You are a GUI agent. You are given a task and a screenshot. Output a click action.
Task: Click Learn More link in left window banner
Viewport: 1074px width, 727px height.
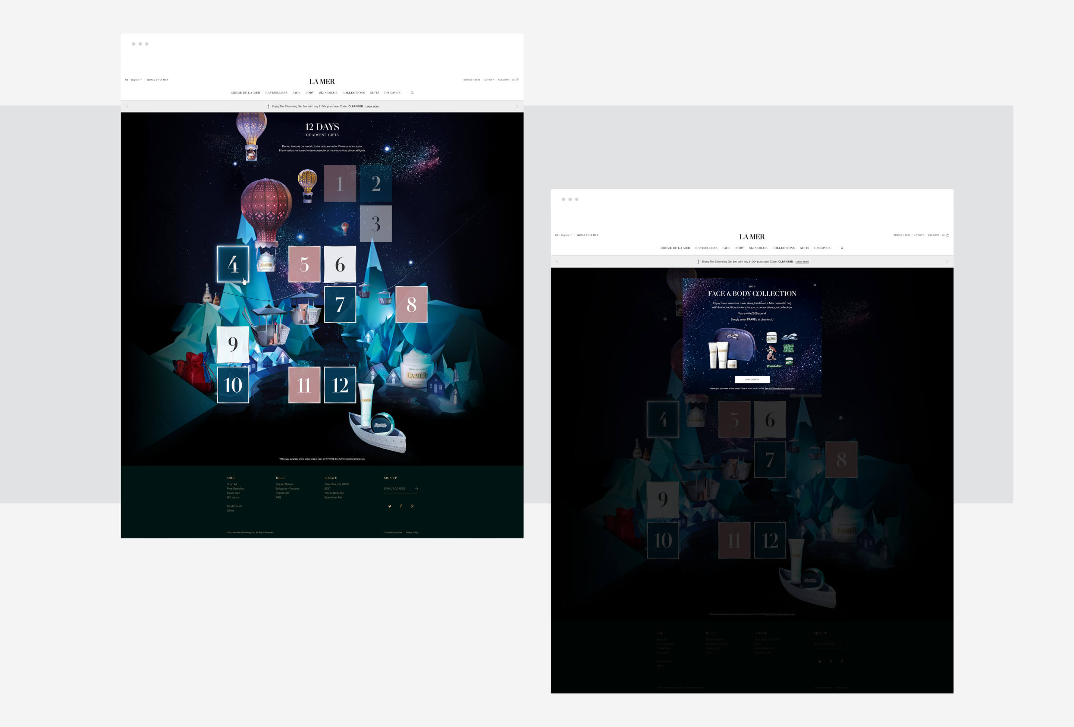pos(372,107)
